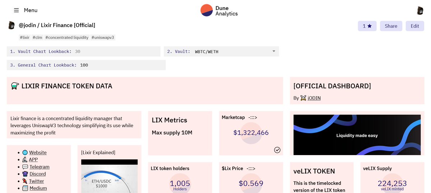Click the LIX Metrics heading
Image resolution: width=431 pixels, height=193 pixels.
click(170, 120)
